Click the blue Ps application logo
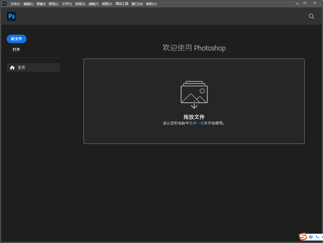Screen dimensions: 323x243 [11, 16]
